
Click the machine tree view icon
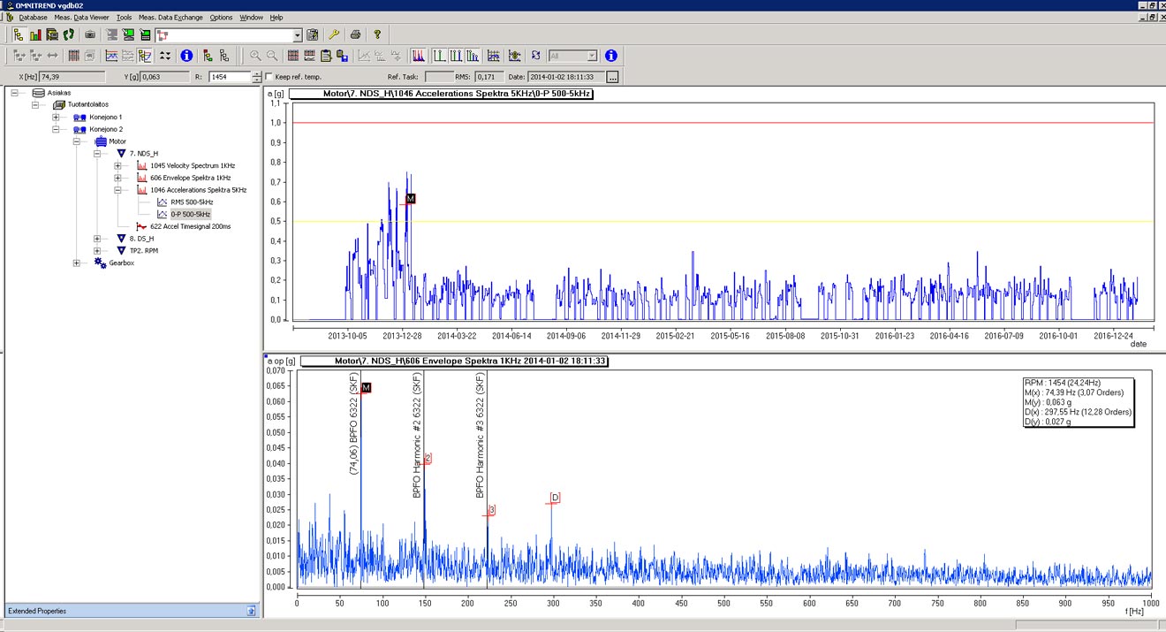click(x=19, y=34)
